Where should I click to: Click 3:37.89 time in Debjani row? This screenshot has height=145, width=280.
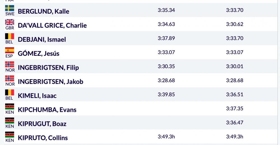pyautogui.click(x=166, y=38)
